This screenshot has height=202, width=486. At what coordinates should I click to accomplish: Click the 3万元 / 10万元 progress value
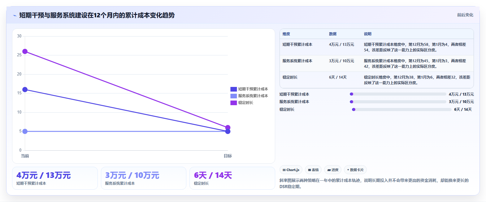click(x=461, y=102)
